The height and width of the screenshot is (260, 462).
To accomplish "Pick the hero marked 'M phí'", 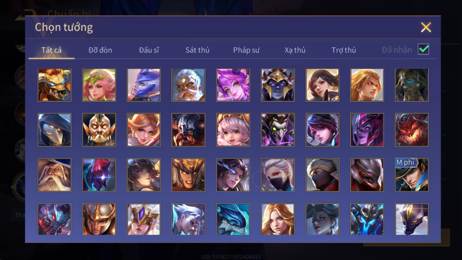I will pyautogui.click(x=412, y=175).
